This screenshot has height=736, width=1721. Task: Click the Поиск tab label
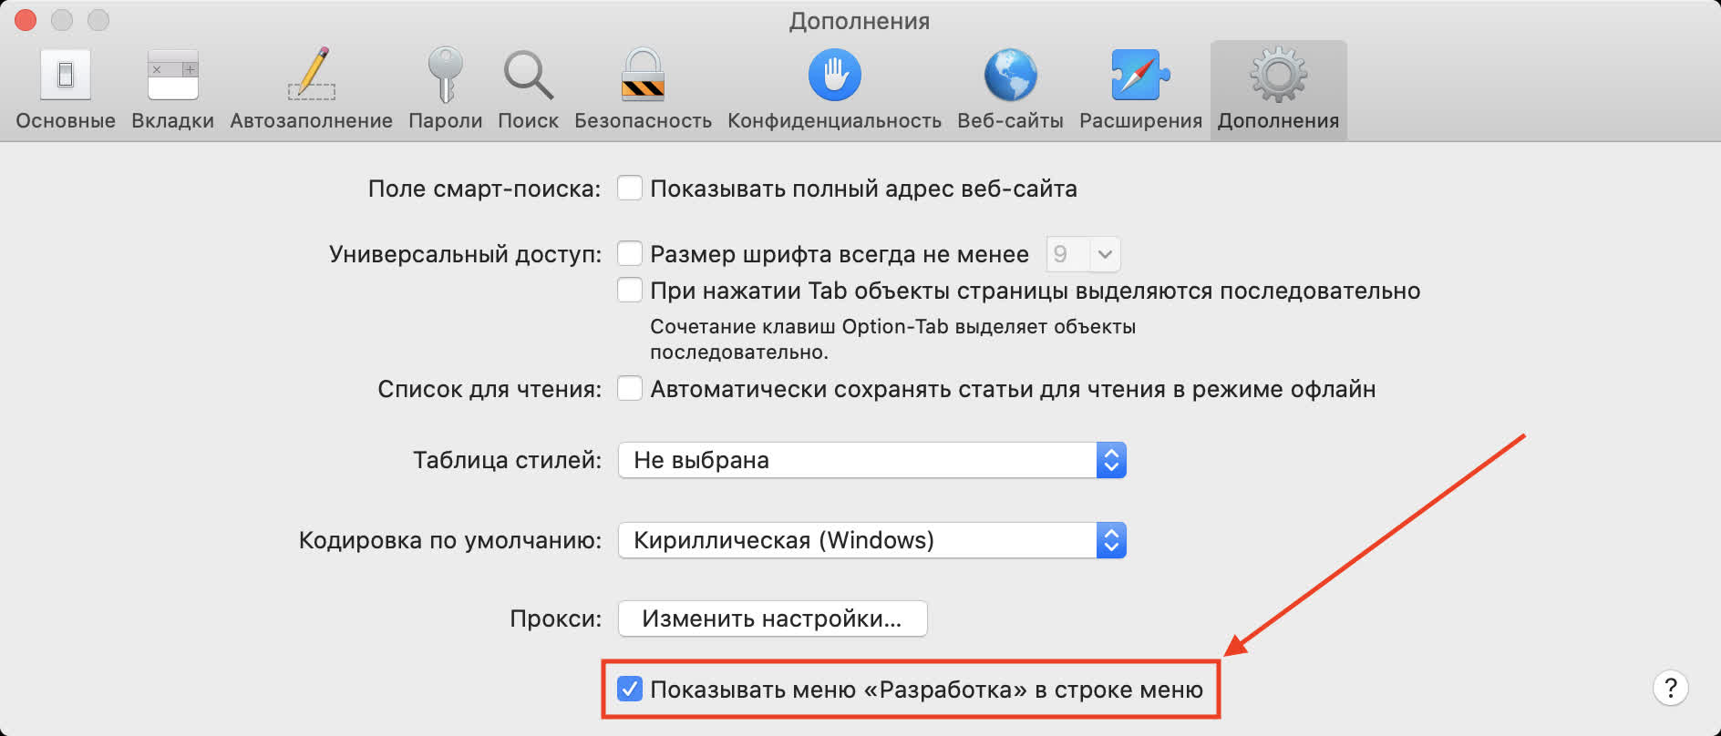[528, 120]
